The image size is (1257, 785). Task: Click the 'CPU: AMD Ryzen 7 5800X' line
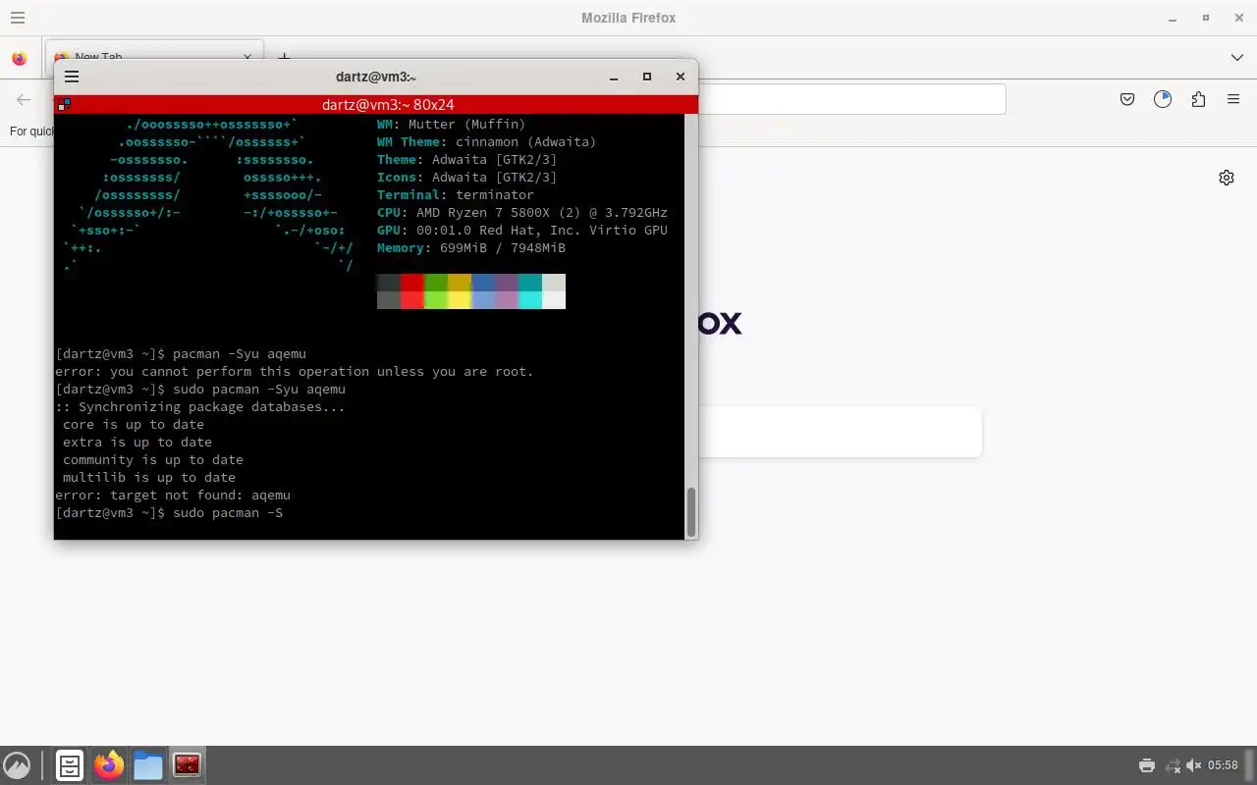click(522, 213)
